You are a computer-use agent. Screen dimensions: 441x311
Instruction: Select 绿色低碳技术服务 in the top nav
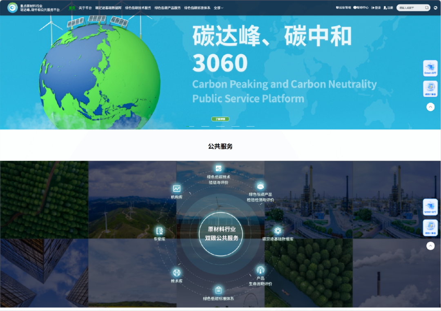[x=138, y=8]
